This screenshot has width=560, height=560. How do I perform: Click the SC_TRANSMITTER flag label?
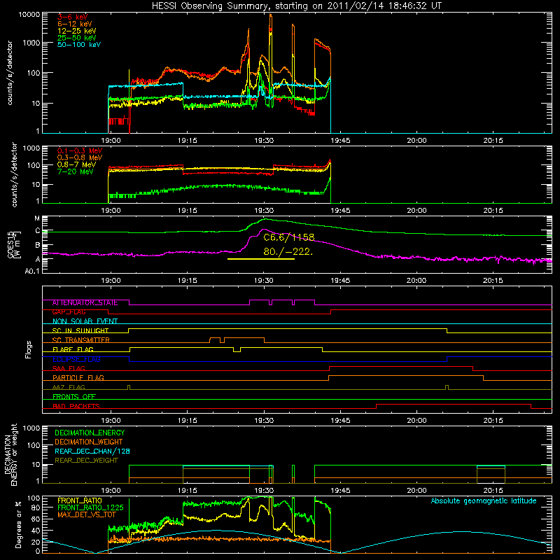(x=80, y=340)
